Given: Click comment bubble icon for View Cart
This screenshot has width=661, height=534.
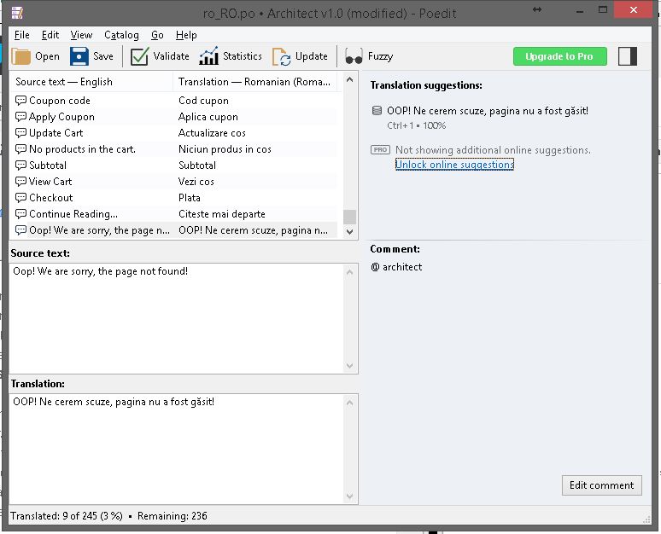Looking at the screenshot, I should (20, 182).
